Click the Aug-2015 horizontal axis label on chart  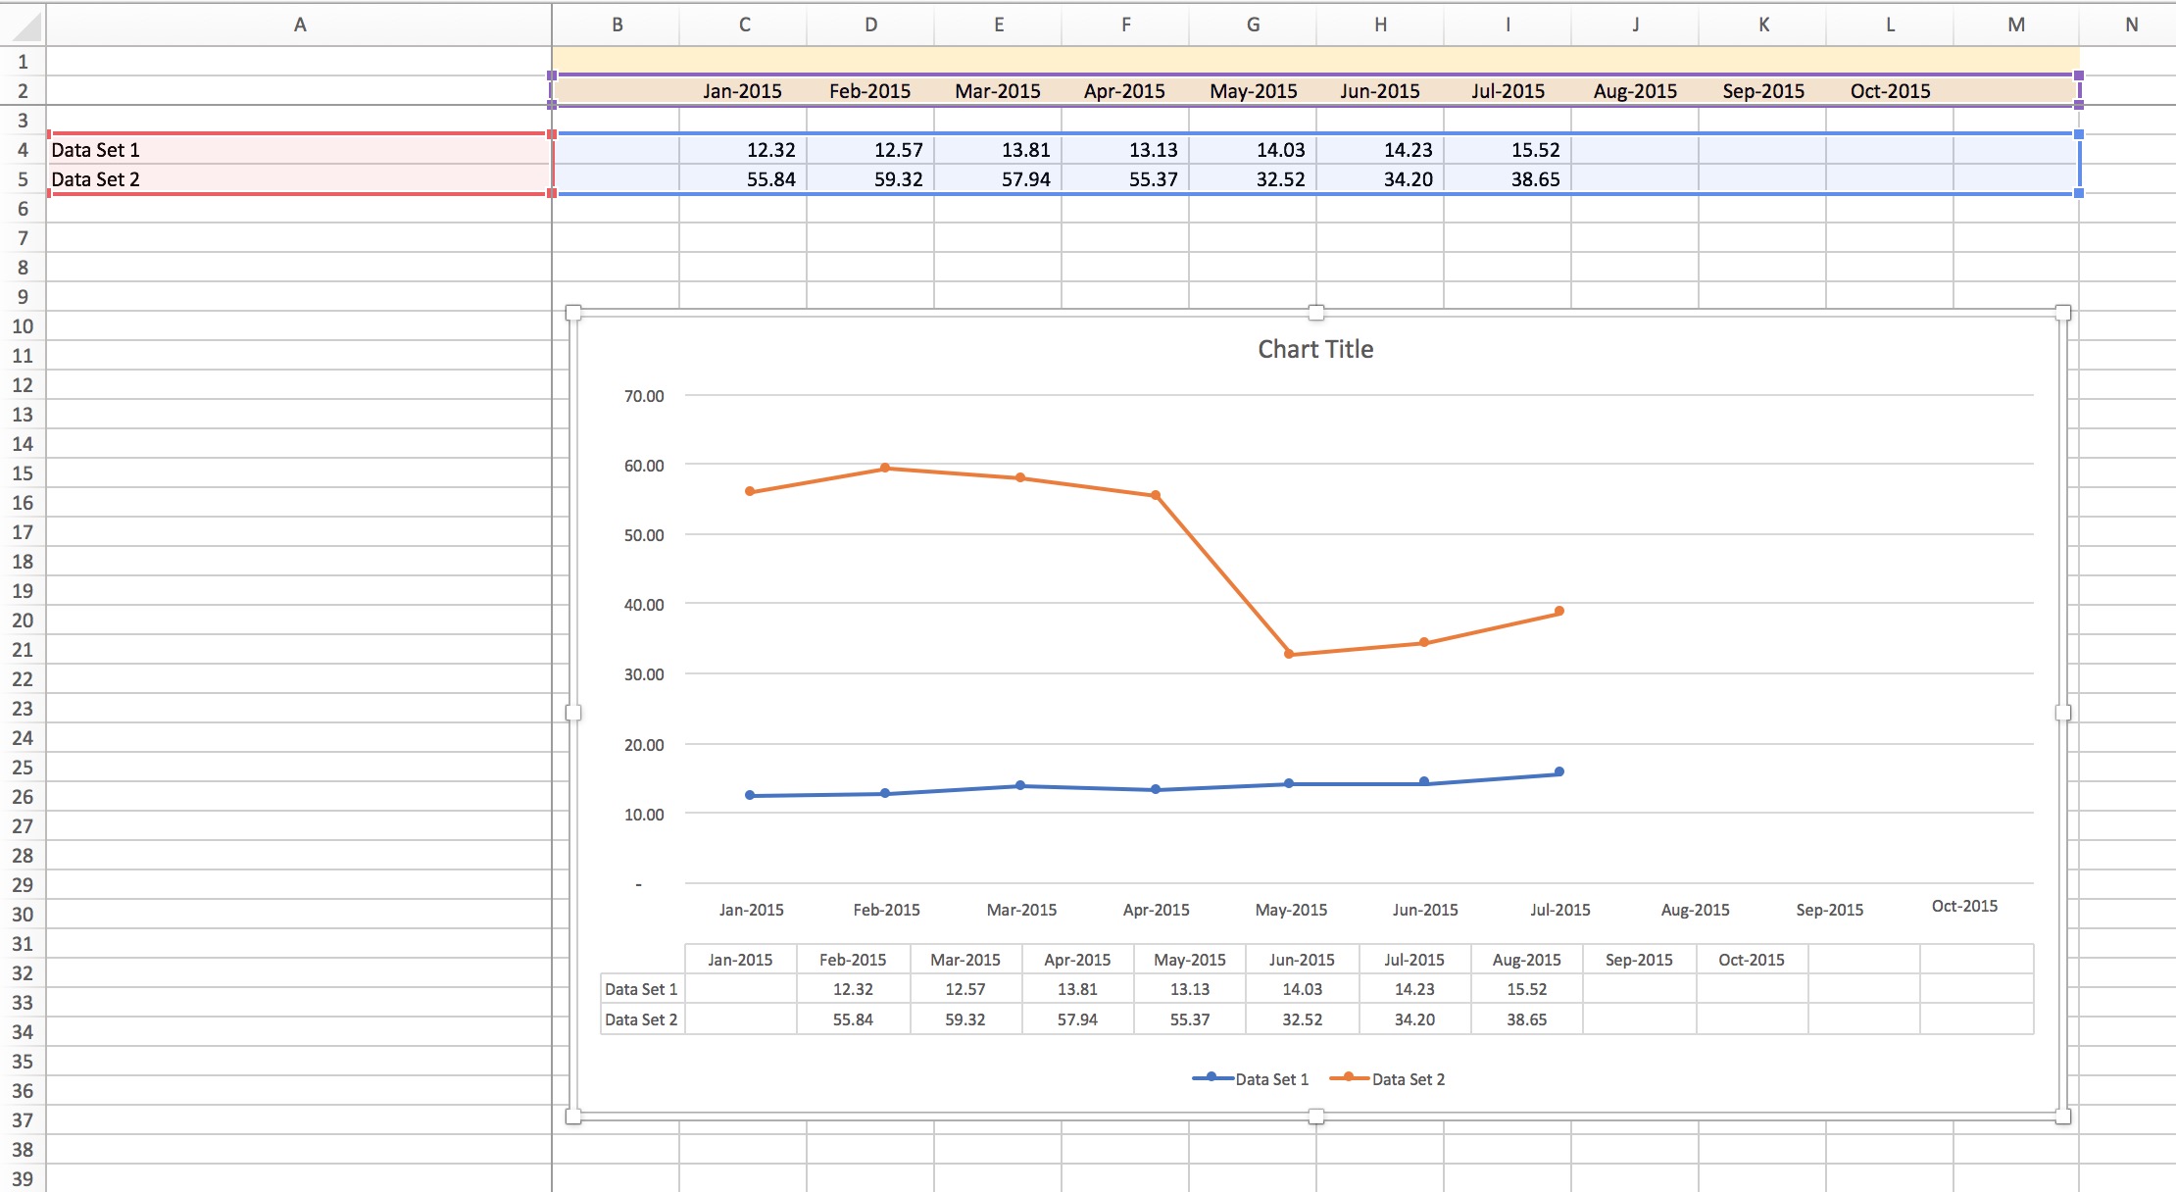point(1695,910)
